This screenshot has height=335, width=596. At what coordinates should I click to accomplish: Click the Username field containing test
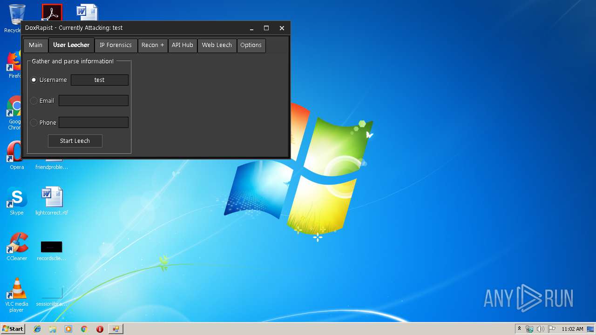tap(100, 80)
